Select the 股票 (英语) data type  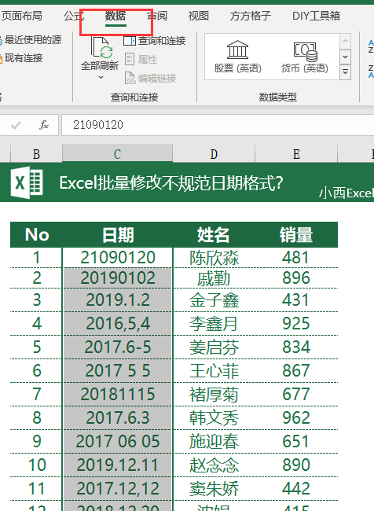(x=237, y=57)
